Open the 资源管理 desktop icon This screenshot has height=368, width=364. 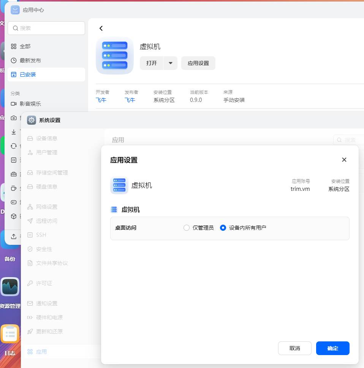(x=10, y=288)
